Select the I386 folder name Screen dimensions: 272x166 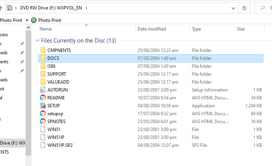[x=51, y=66]
